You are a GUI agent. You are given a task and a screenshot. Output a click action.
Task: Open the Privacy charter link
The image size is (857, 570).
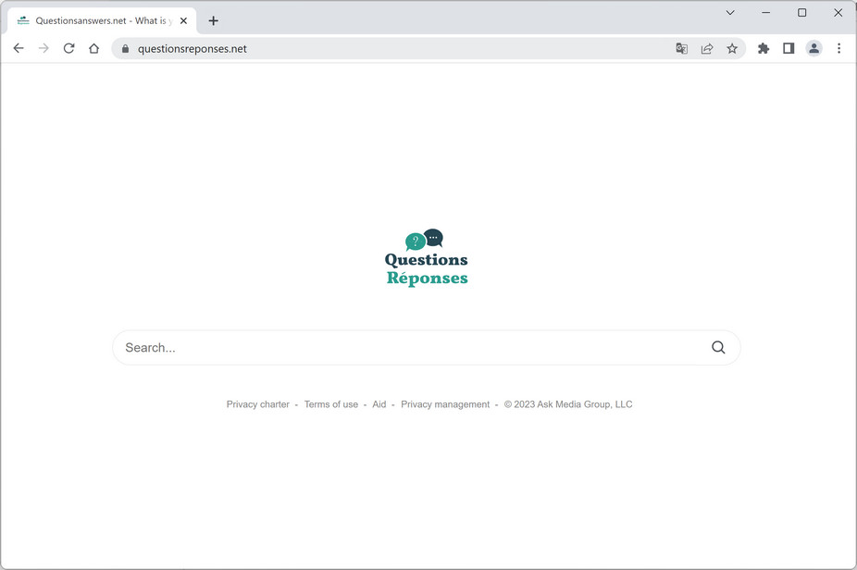tap(257, 404)
